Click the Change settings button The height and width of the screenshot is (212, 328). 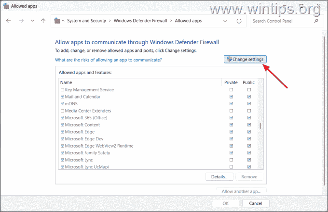[245, 60]
